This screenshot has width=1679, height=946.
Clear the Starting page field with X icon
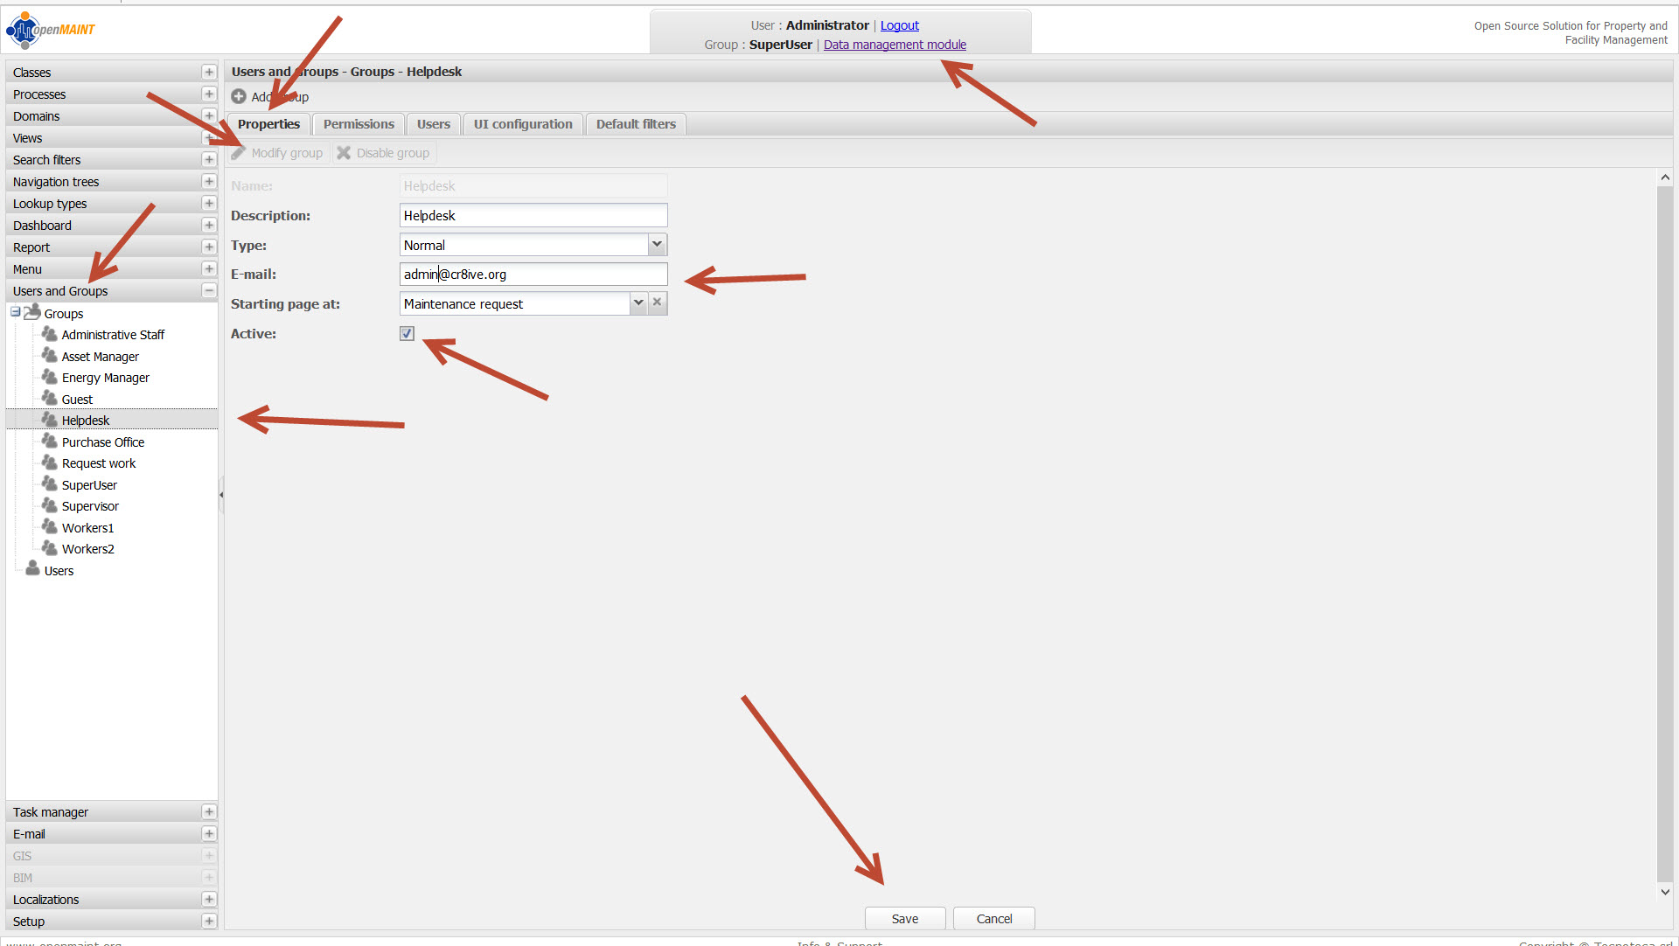click(x=658, y=303)
